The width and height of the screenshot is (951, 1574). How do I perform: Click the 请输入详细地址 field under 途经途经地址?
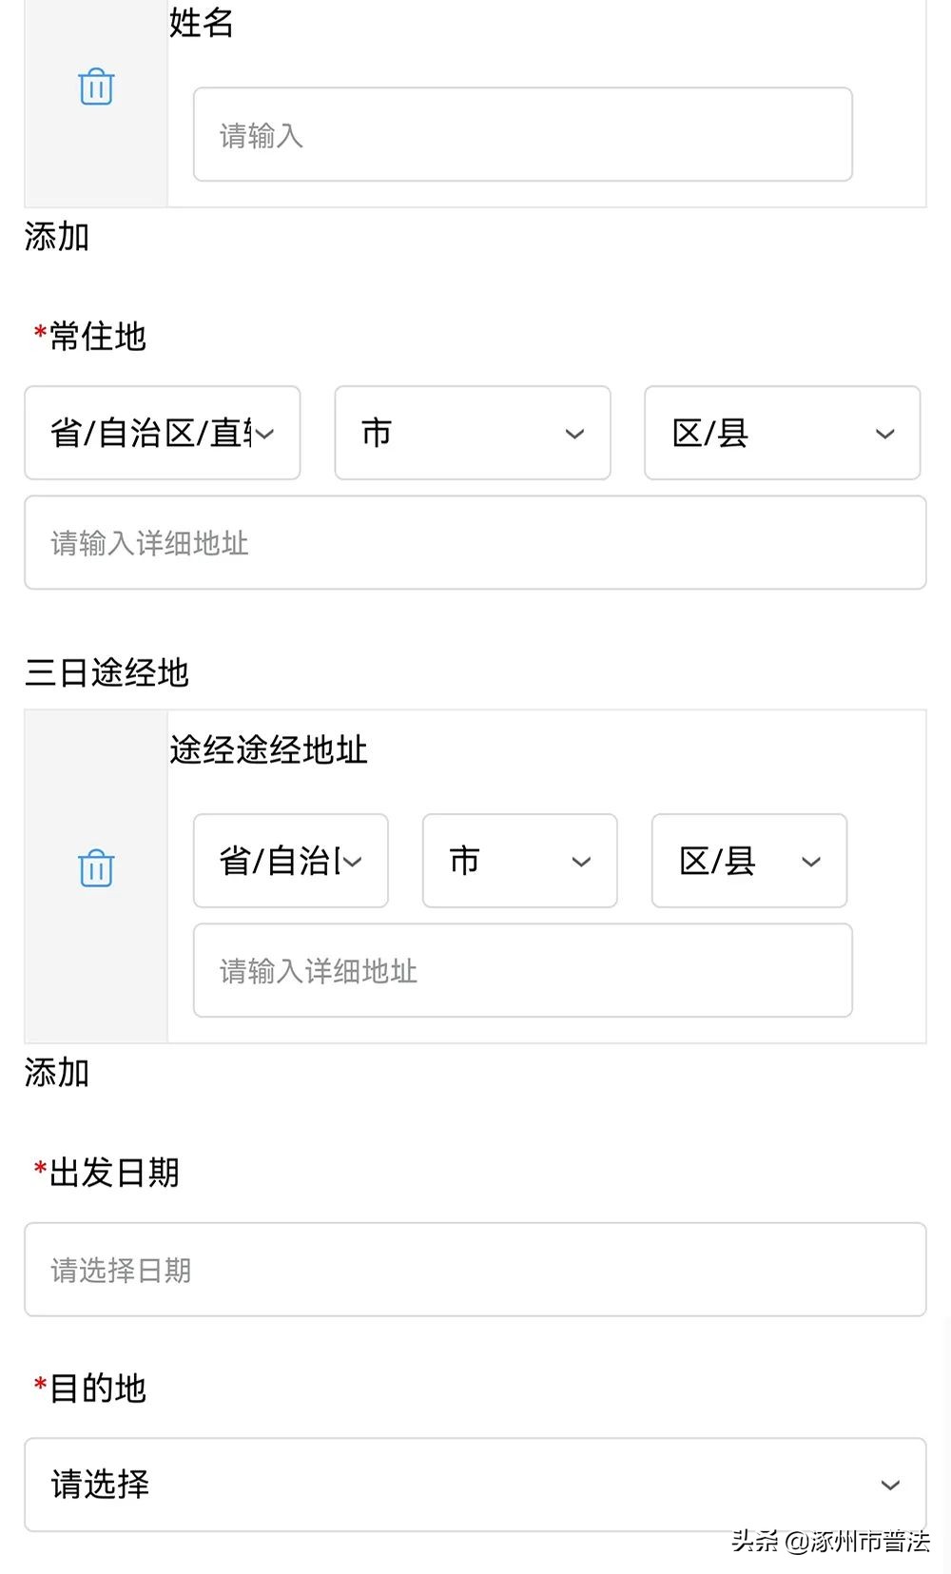(x=523, y=971)
